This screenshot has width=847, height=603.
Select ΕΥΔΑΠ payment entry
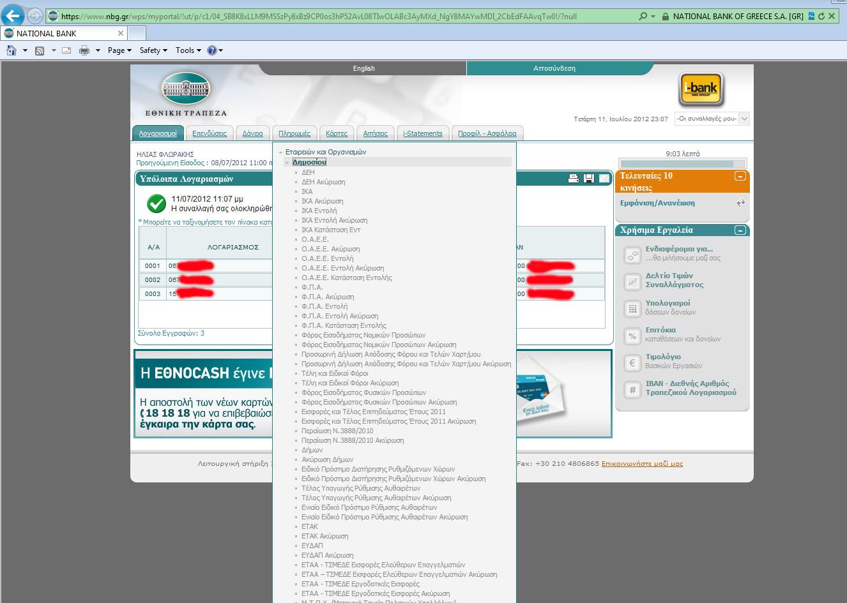click(x=312, y=546)
